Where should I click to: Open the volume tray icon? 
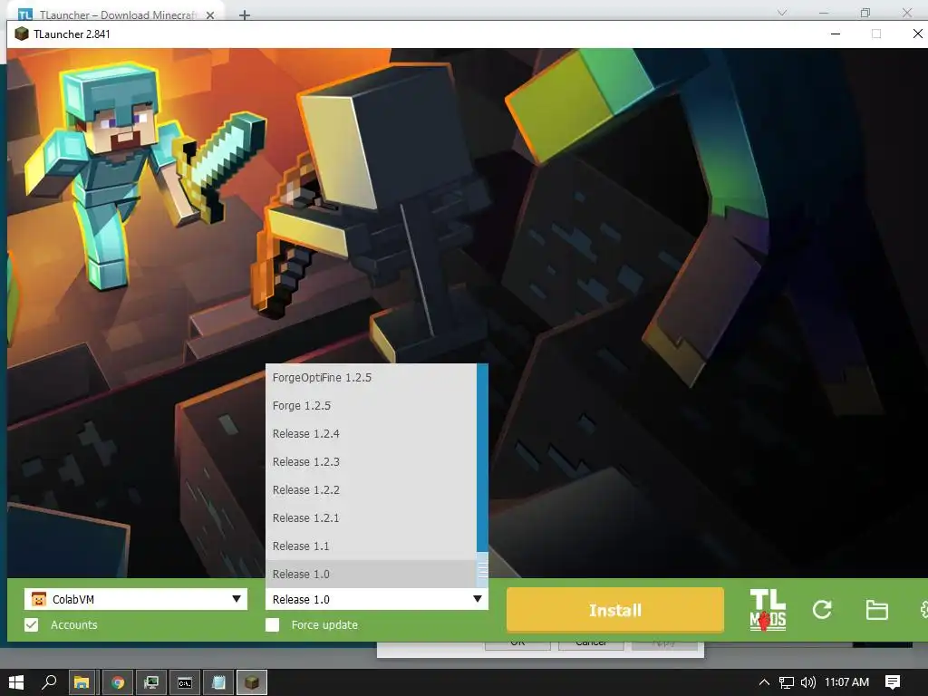807,682
